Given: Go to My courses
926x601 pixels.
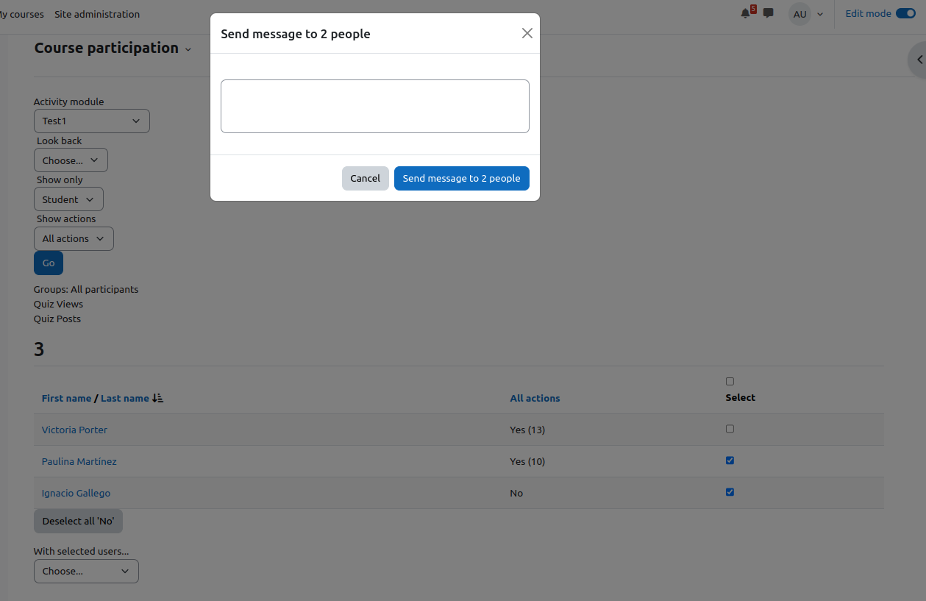Looking at the screenshot, I should coord(24,14).
